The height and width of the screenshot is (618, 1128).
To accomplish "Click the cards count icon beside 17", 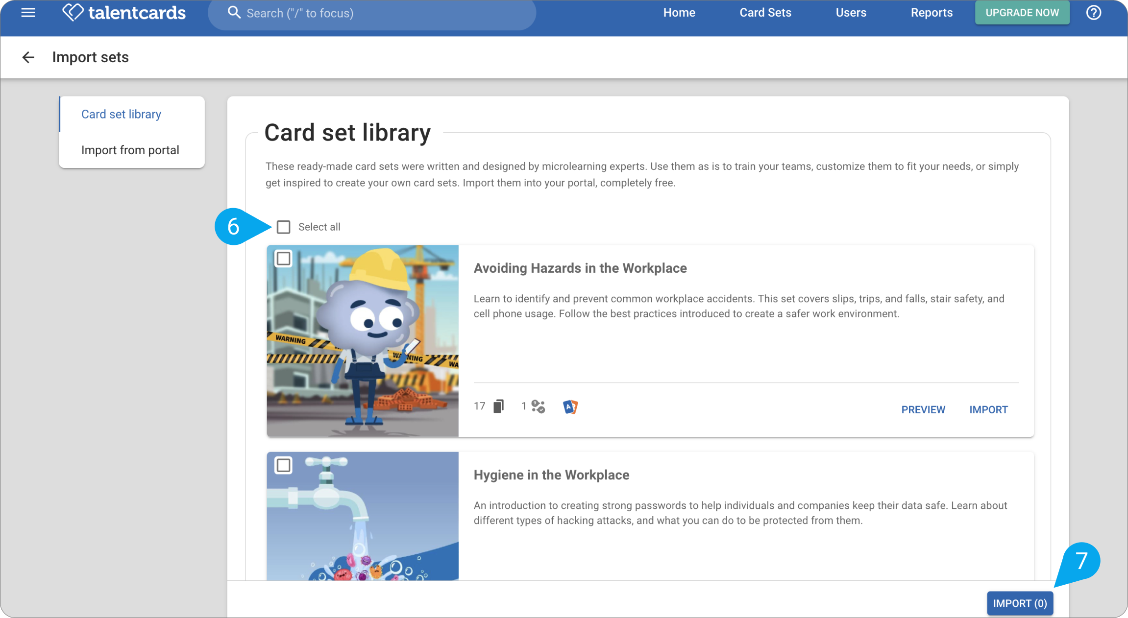I will [498, 406].
